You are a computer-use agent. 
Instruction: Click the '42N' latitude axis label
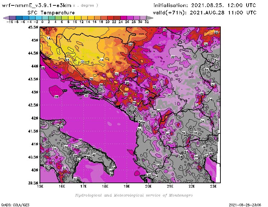point(35,118)
